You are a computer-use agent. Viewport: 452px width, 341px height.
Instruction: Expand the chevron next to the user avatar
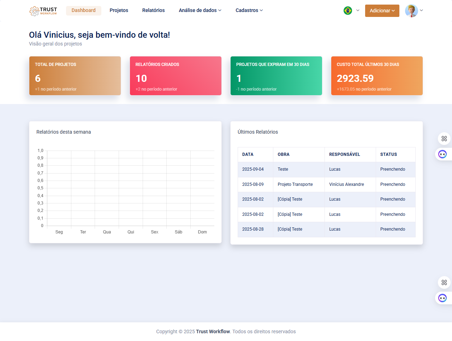[x=421, y=11]
